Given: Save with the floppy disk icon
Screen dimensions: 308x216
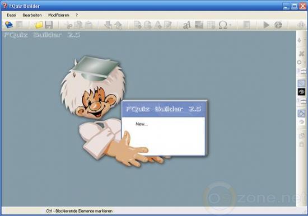Looking at the screenshot, I should click(x=49, y=25).
